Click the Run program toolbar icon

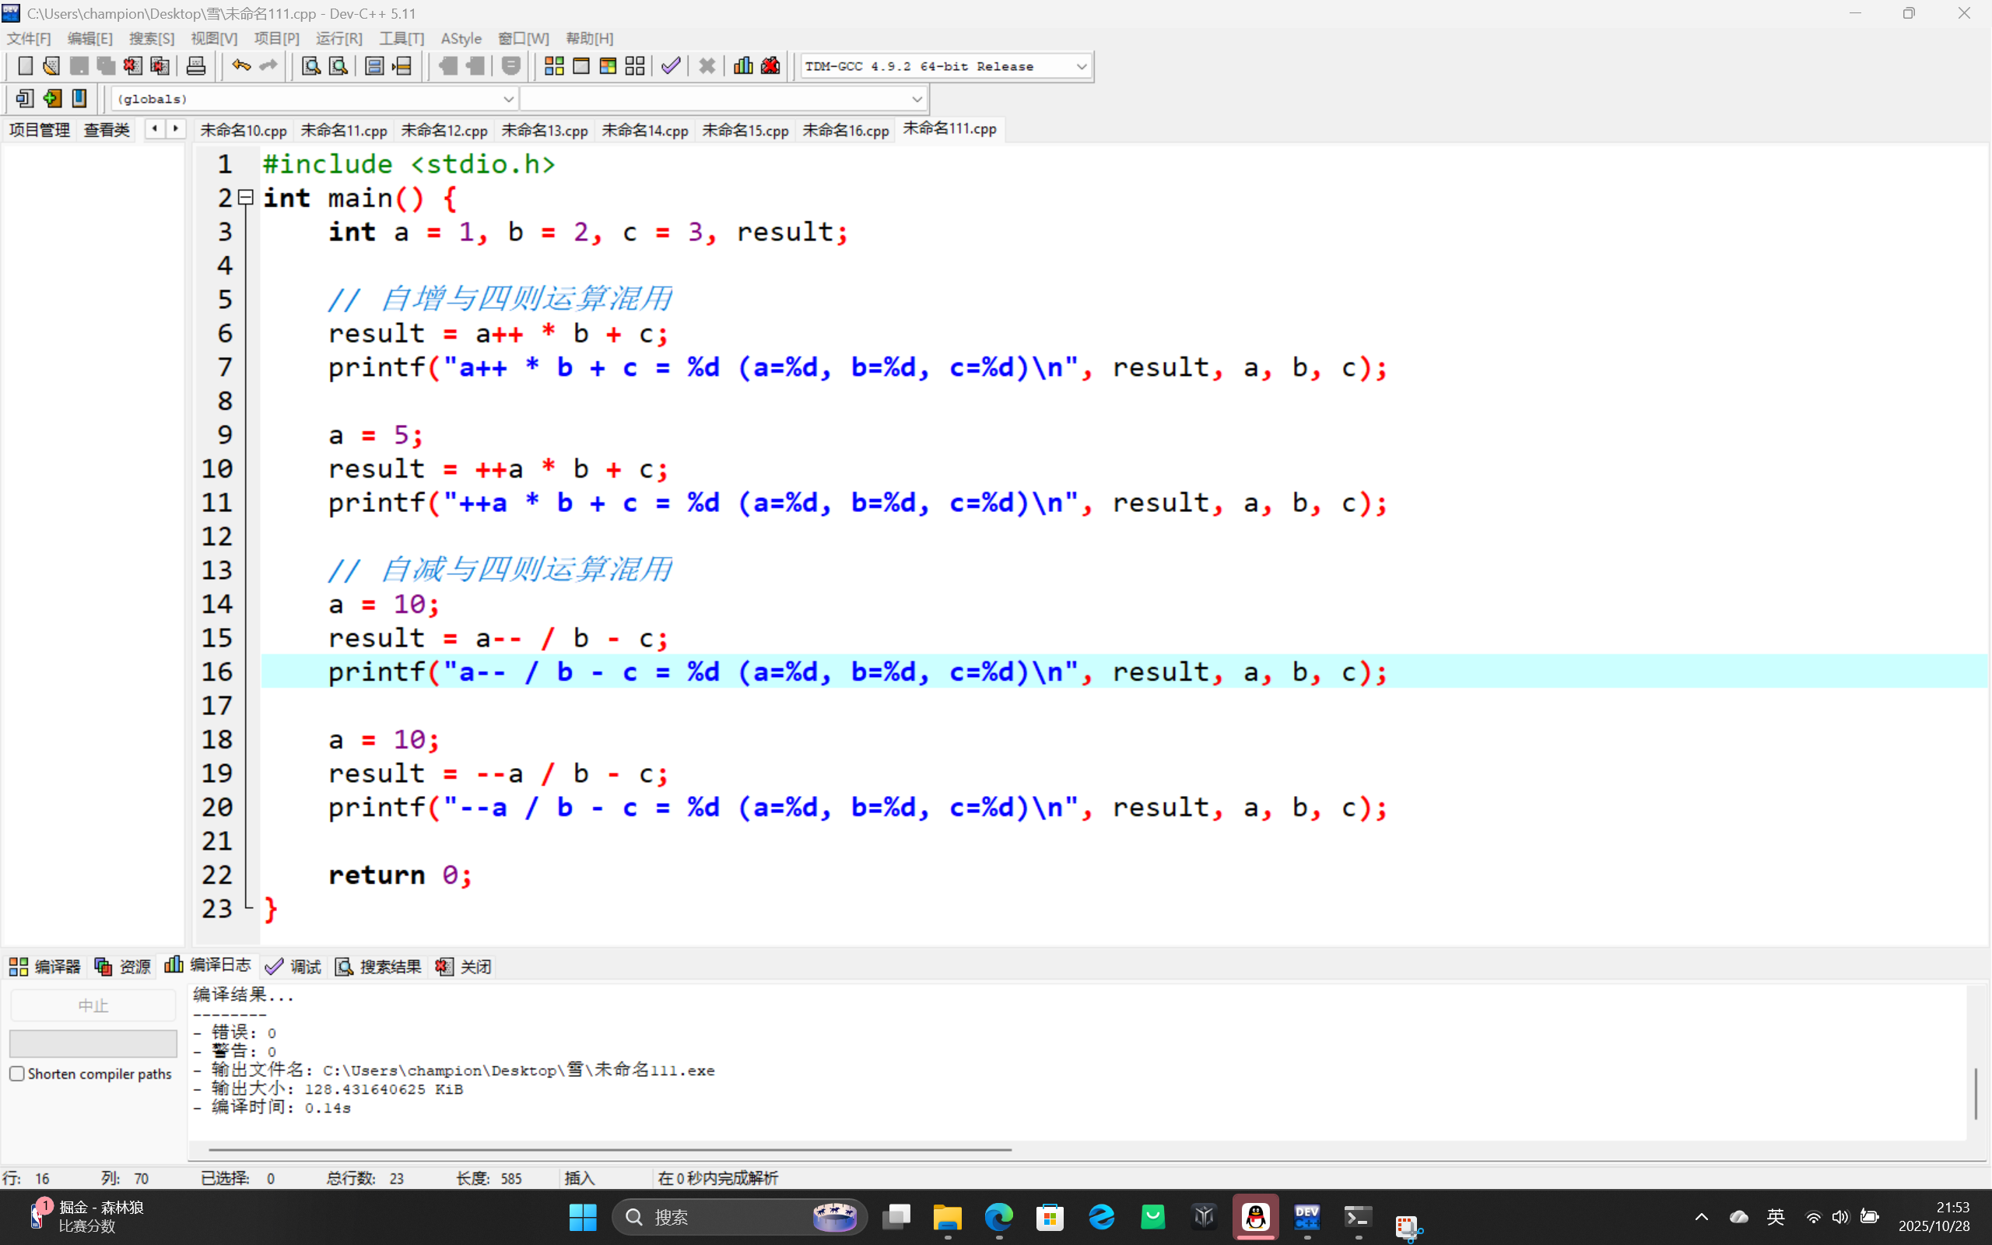point(581,66)
